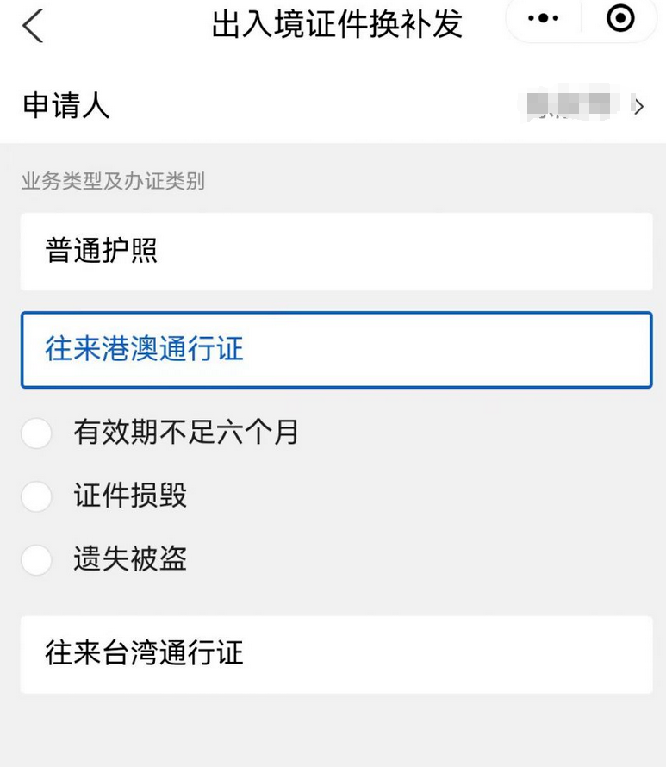Click the 往来台湾通行证 Taiwan permit option
Viewport: 666px width, 767px height.
click(x=336, y=654)
